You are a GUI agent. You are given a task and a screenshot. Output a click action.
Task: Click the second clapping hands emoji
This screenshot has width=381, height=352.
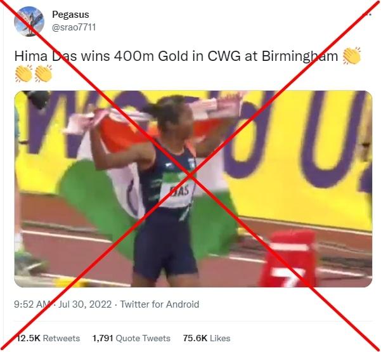coord(23,74)
